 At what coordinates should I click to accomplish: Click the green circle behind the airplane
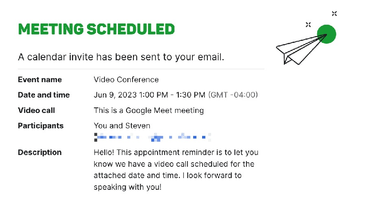point(327,34)
